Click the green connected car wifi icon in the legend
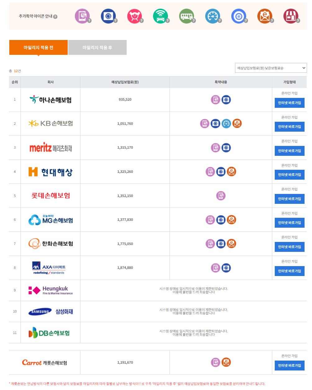This screenshot has width=312, height=390. [161, 16]
